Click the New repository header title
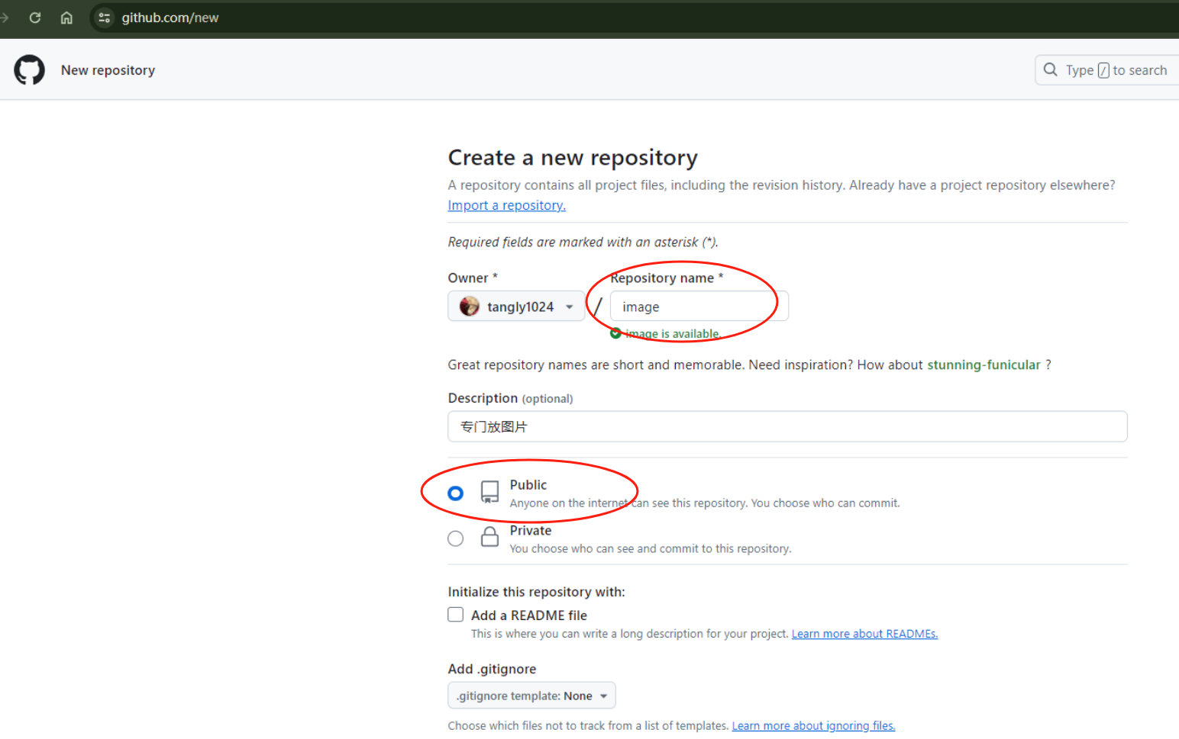The height and width of the screenshot is (739, 1179). (x=108, y=70)
